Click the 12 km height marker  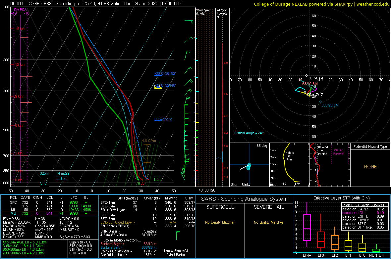coord(20,65)
